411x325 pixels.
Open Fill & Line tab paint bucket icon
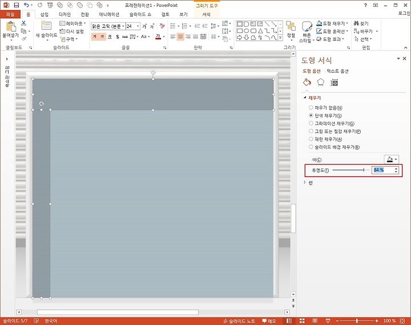[x=307, y=82]
